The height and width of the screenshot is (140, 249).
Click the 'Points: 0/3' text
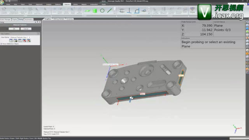(222, 30)
